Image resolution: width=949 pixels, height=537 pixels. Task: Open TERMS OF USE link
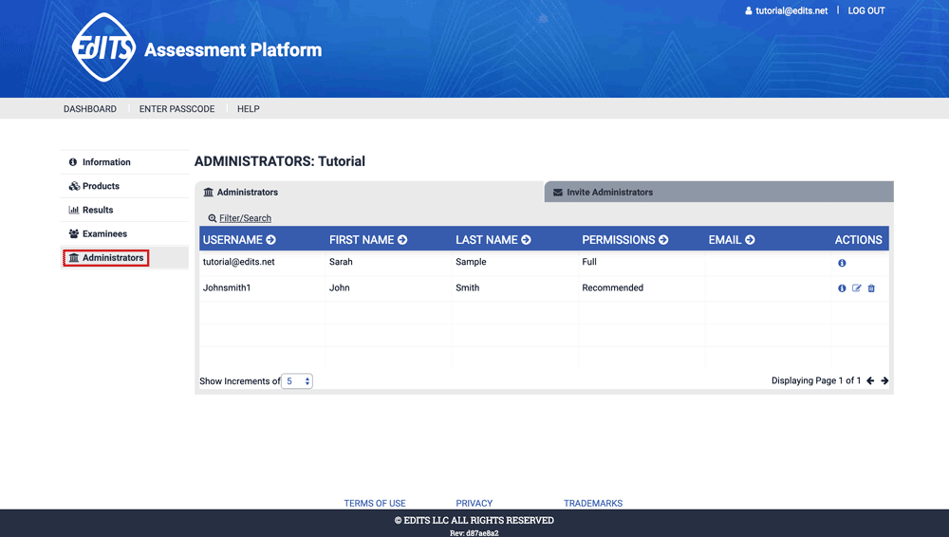(375, 503)
